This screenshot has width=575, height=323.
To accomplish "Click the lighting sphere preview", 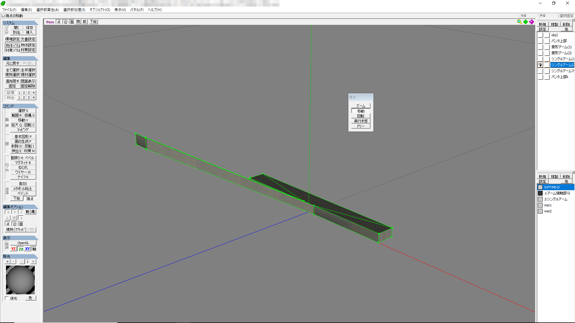I will pos(20,280).
